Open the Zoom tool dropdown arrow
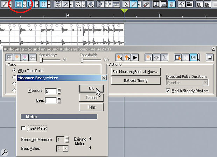 click(84, 5)
